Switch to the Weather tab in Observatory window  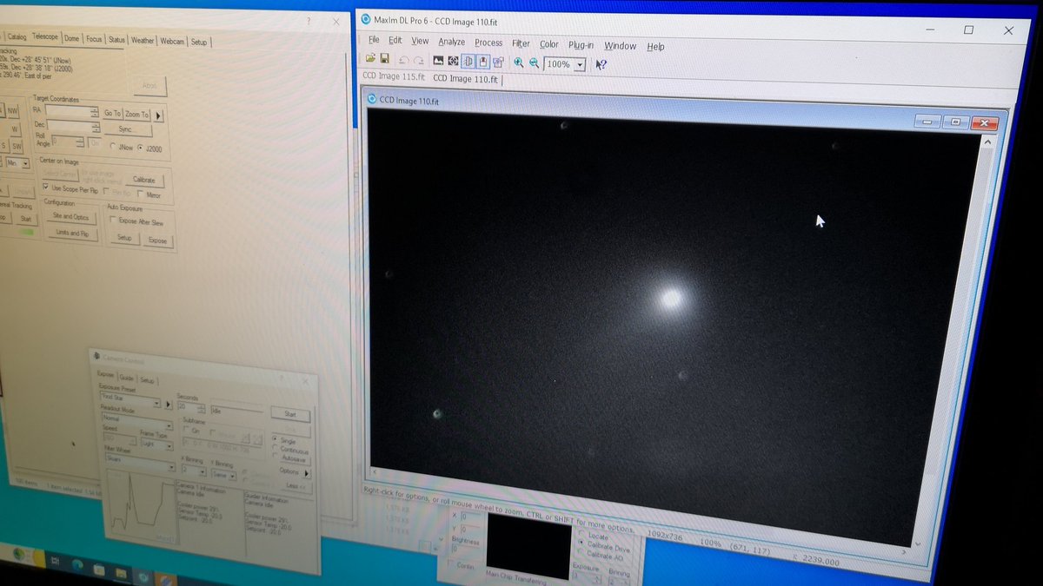(143, 40)
